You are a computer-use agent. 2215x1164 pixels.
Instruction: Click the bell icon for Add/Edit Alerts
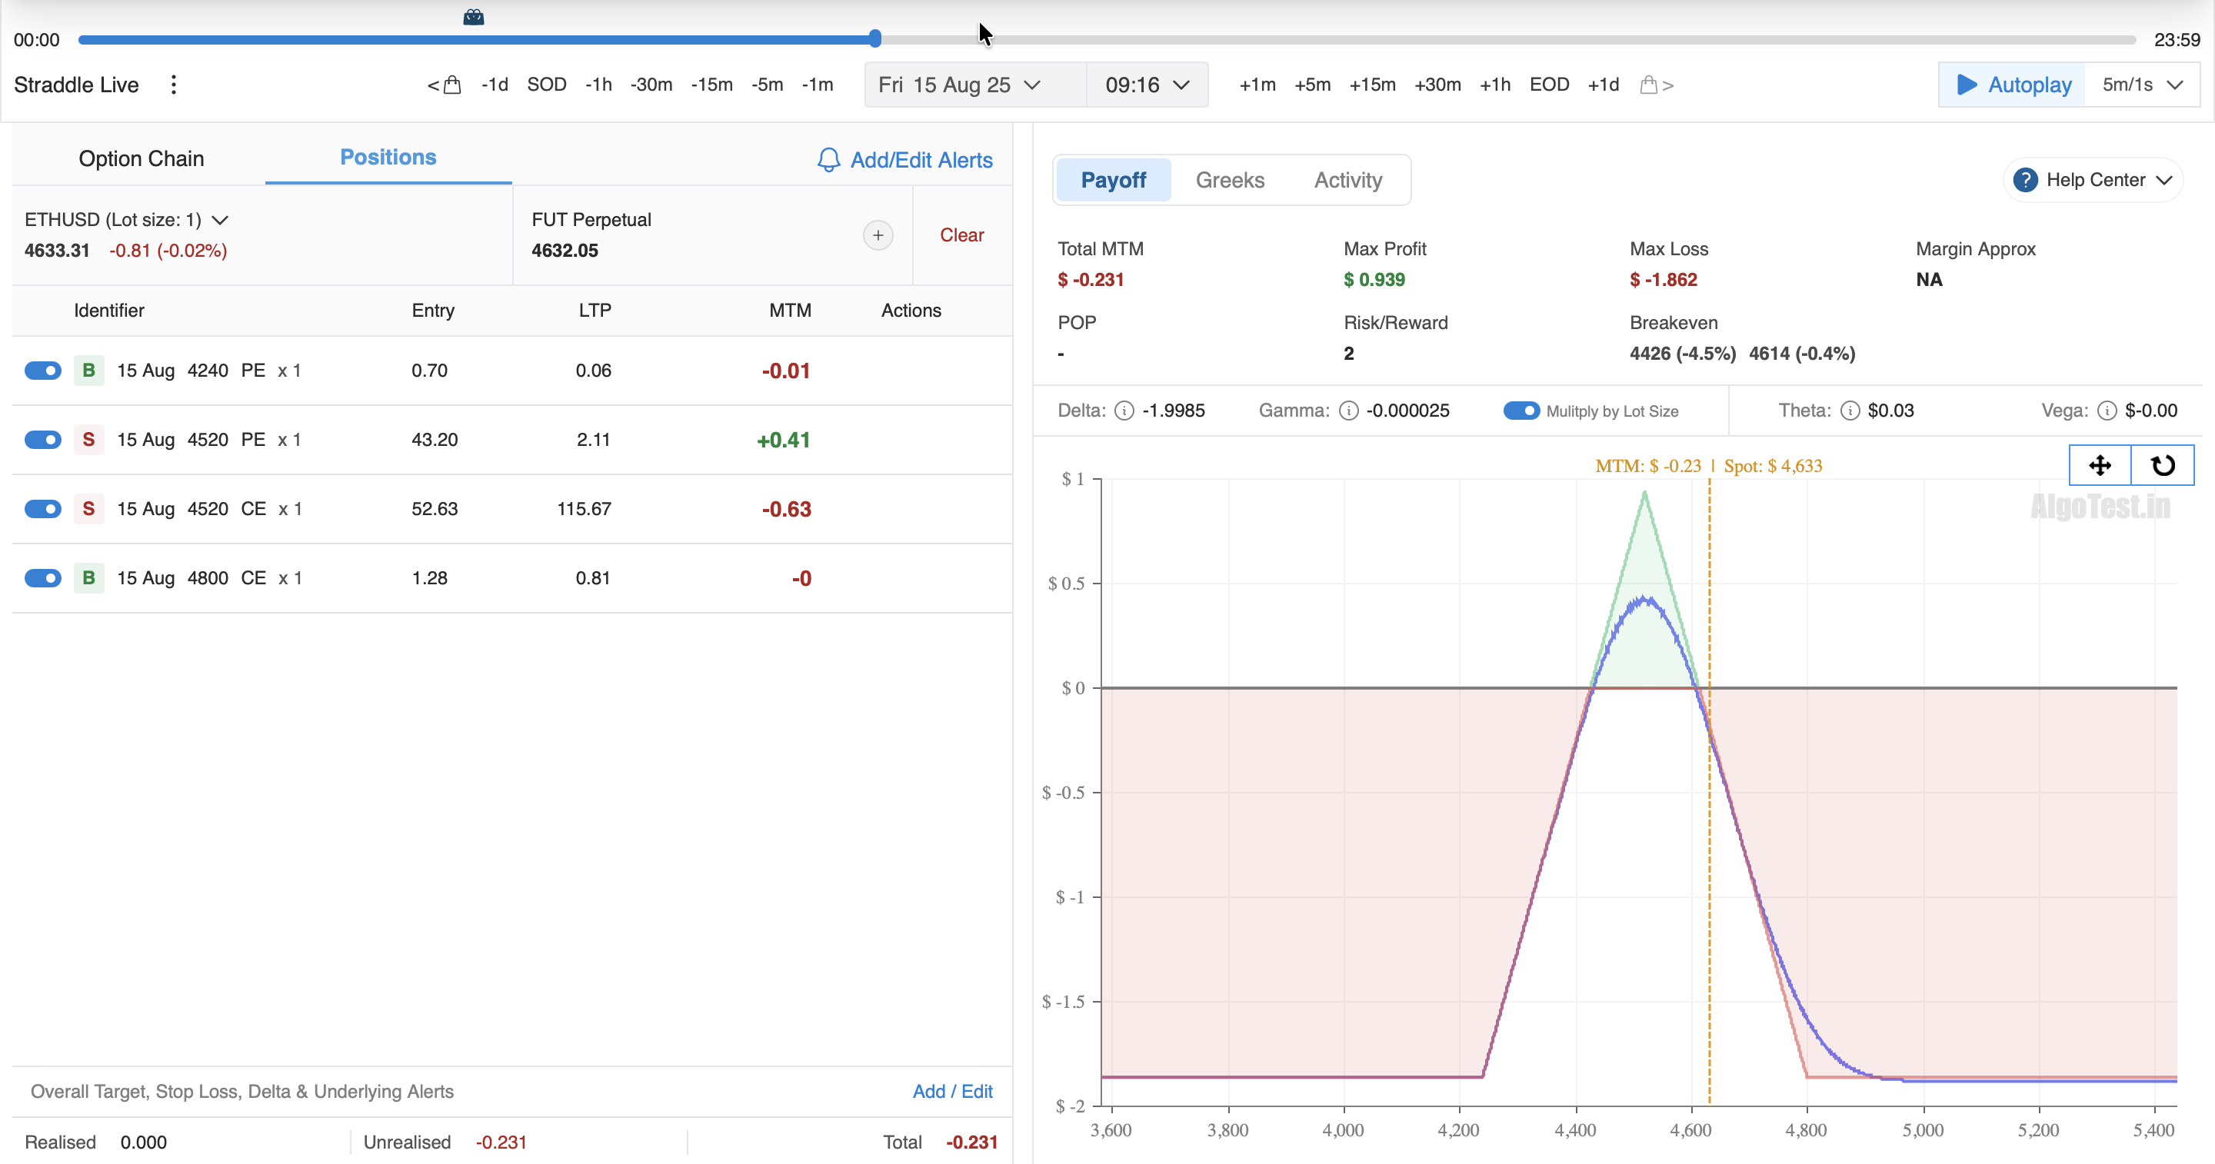click(x=828, y=160)
